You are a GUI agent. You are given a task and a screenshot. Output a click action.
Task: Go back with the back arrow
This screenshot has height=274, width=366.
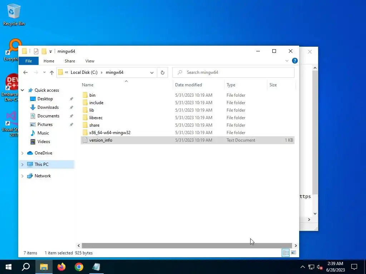(25, 72)
